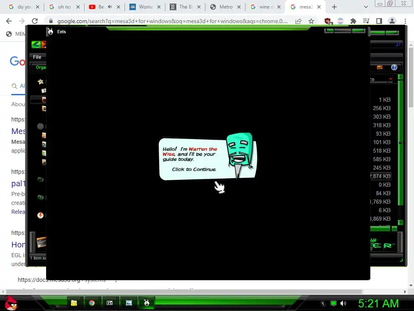Toggle Chrome side panel
The height and width of the screenshot is (311, 414).
tap(379, 21)
